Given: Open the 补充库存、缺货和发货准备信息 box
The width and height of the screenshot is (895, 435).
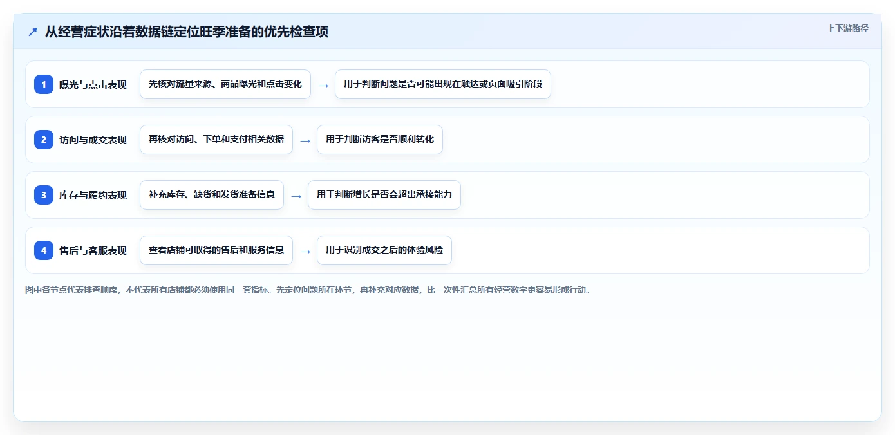Looking at the screenshot, I should pyautogui.click(x=212, y=195).
